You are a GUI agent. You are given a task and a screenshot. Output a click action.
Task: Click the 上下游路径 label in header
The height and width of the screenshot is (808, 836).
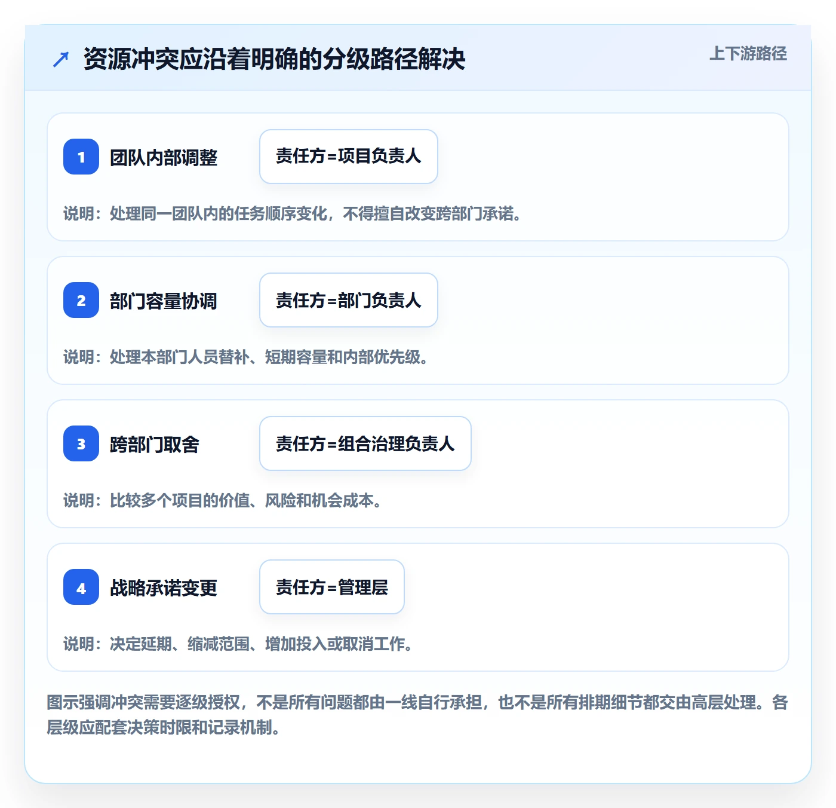tap(748, 54)
